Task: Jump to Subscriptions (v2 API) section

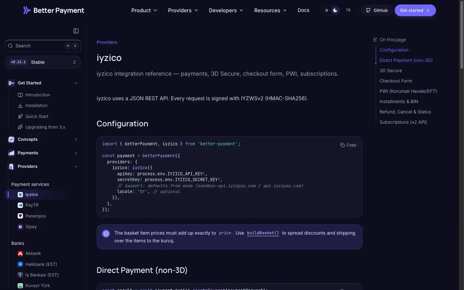Action: pos(403,122)
